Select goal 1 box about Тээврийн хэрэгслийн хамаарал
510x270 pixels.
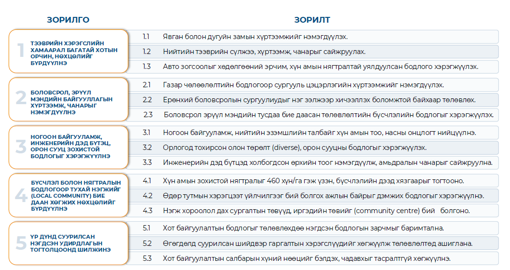[x=68, y=51]
